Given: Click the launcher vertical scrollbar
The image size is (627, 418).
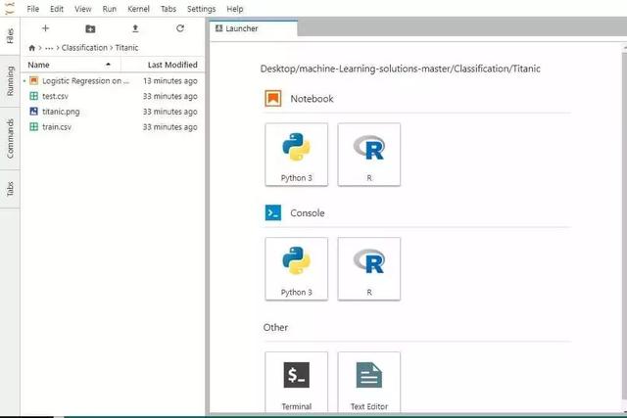Looking at the screenshot, I should [624, 224].
